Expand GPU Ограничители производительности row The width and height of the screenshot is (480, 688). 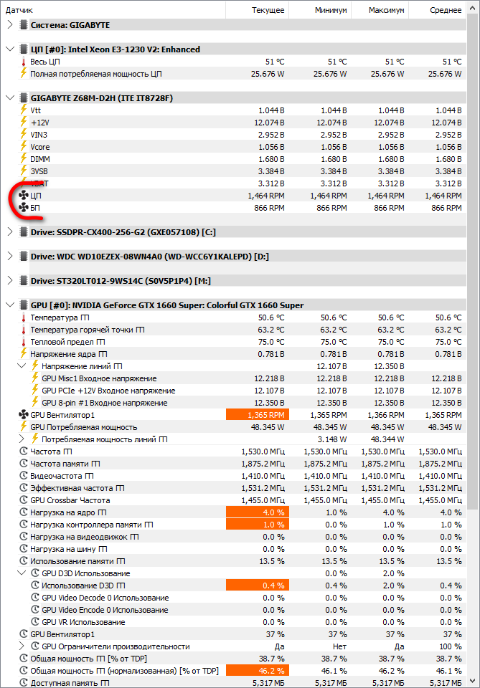22,646
